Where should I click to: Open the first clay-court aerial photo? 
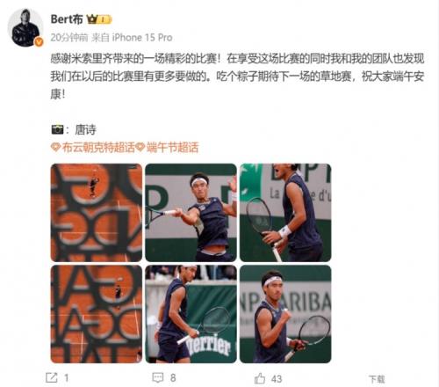(97, 213)
